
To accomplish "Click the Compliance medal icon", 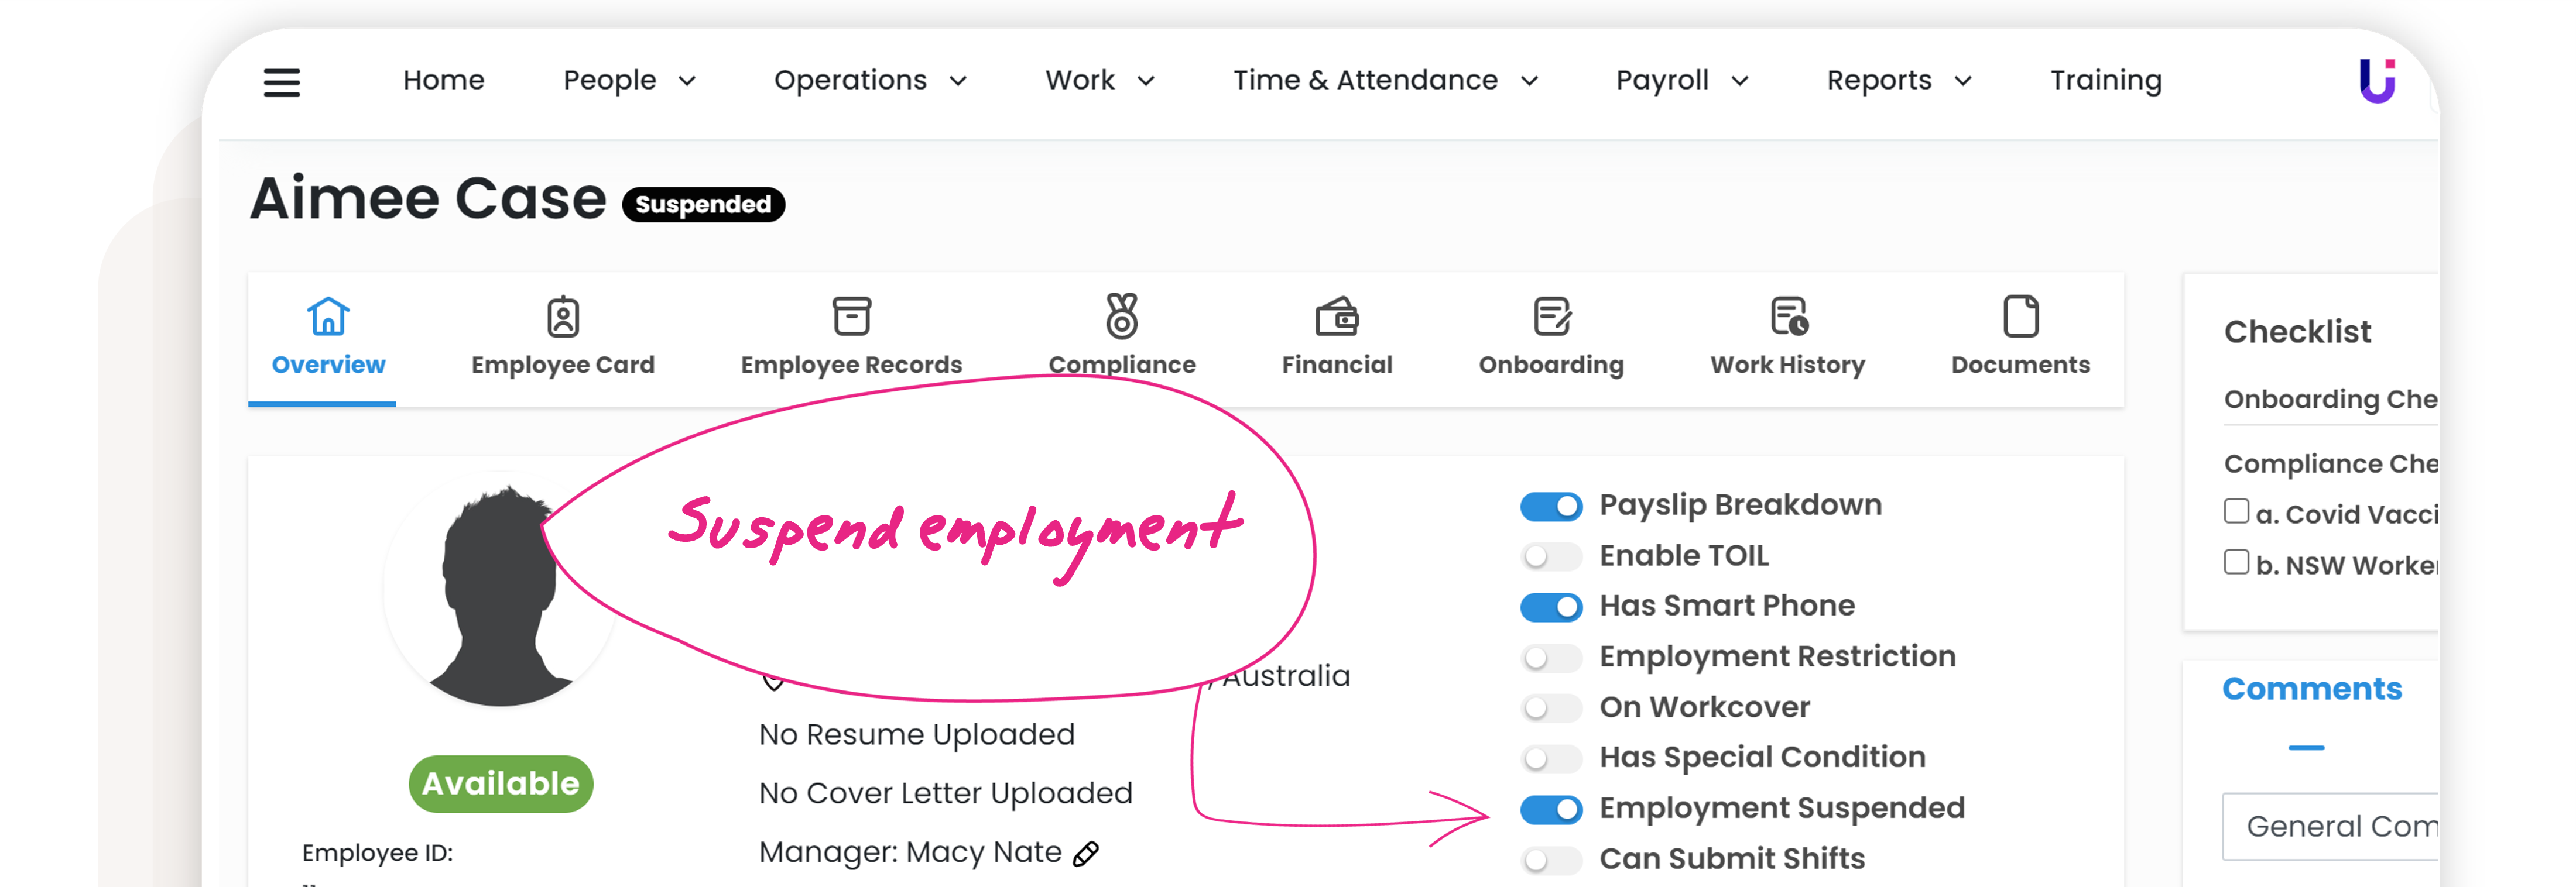I will click(1121, 317).
